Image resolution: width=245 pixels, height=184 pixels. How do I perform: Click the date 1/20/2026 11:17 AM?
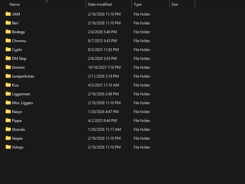click(104, 130)
